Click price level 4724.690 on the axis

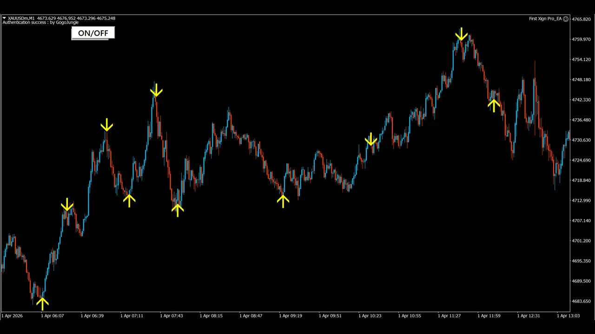(582, 160)
